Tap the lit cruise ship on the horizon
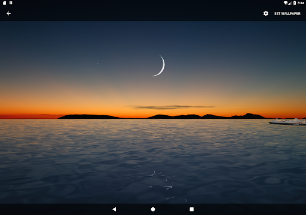Image resolution: width=306 pixels, height=215 pixels. click(287, 122)
